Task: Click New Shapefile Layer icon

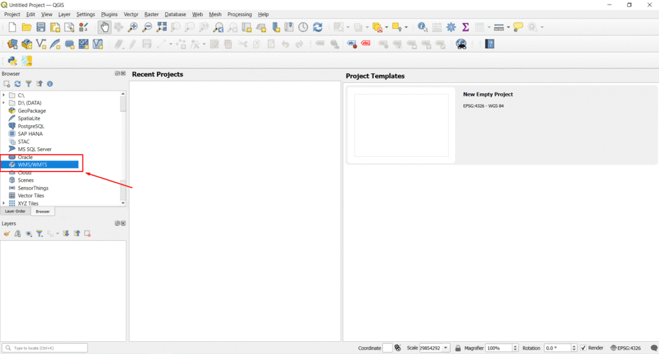Action: click(41, 44)
